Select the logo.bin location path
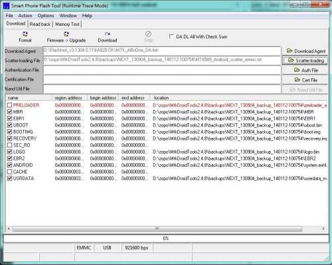 [x=236, y=152]
